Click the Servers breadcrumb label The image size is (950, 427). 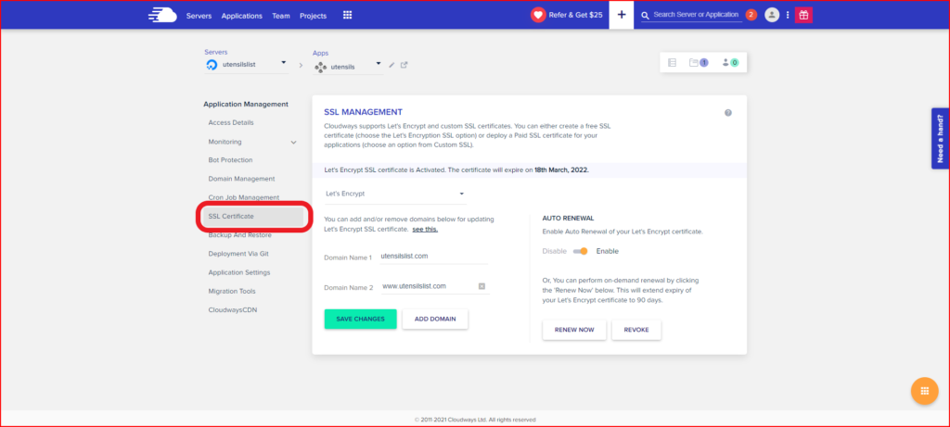(215, 52)
